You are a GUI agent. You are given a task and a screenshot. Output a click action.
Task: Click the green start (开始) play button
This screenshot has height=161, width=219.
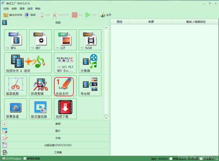pos(88,15)
